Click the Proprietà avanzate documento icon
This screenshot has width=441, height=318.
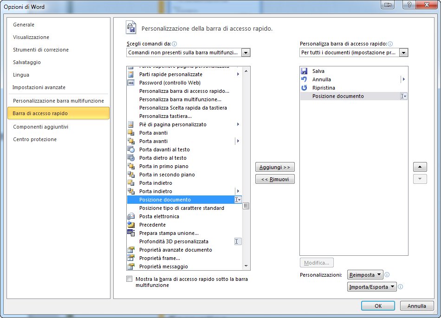pos(131,250)
